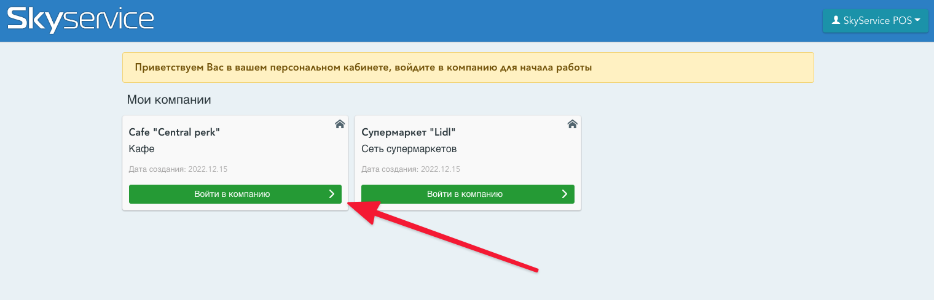This screenshot has height=300, width=934.
Task: Click the Skyservice logo
Action: coord(80,20)
